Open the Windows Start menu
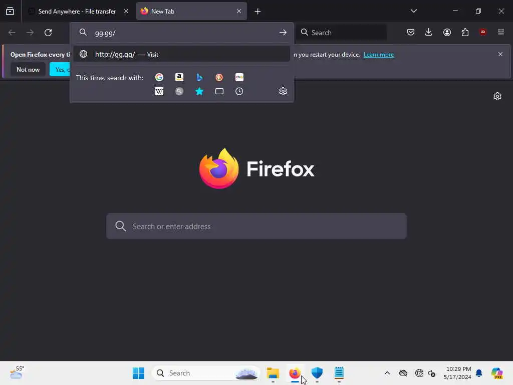513x385 pixels. tap(138, 373)
